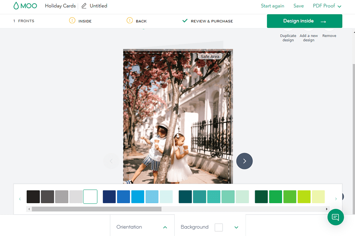Choose the light gray color swatch
The width and height of the screenshot is (355, 236).
(x=76, y=197)
